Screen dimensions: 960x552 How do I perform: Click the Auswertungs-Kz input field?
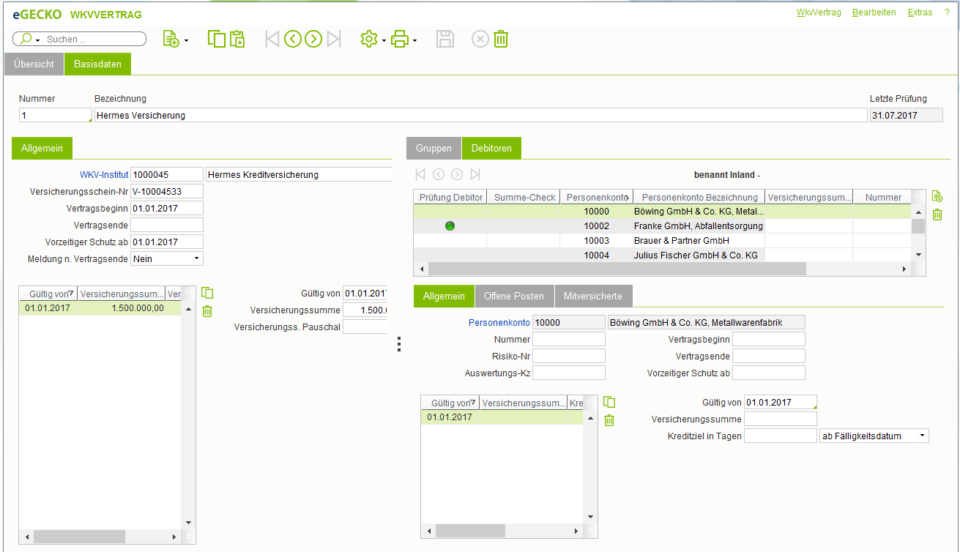pos(569,373)
